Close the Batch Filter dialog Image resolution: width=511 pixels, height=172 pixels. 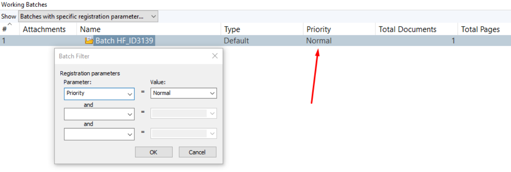pos(215,56)
